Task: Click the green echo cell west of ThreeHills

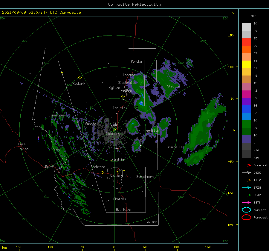Action: click(132, 126)
